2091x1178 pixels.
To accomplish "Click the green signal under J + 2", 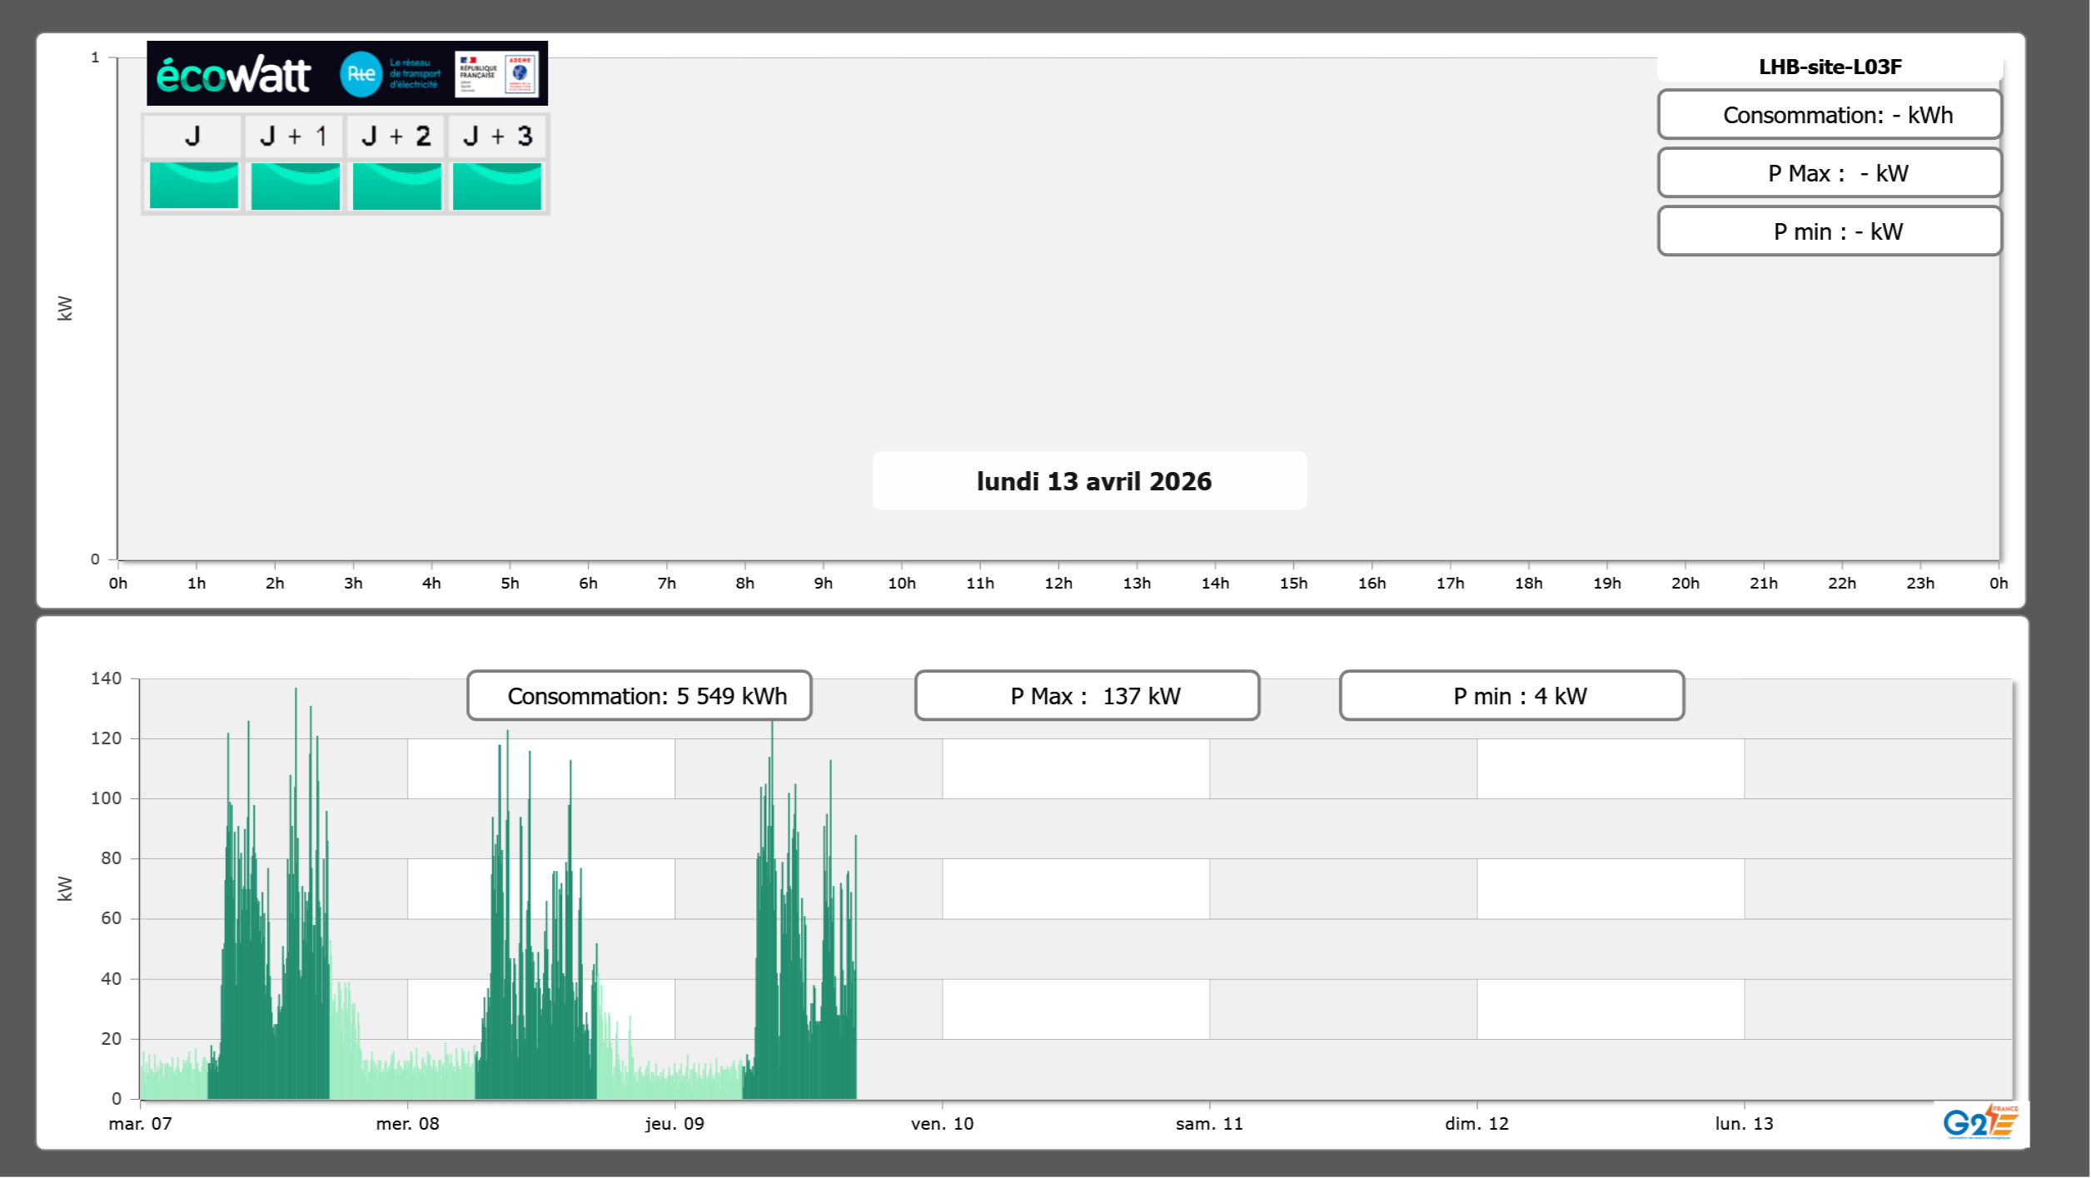I will tap(396, 185).
